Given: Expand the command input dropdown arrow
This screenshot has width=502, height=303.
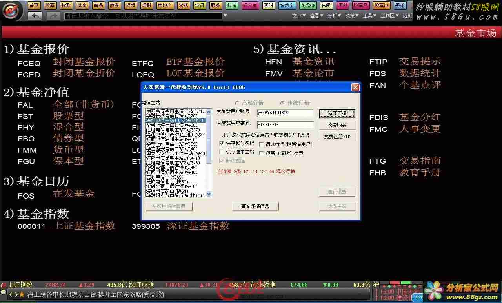Looking at the screenshot, I should 225,16.
